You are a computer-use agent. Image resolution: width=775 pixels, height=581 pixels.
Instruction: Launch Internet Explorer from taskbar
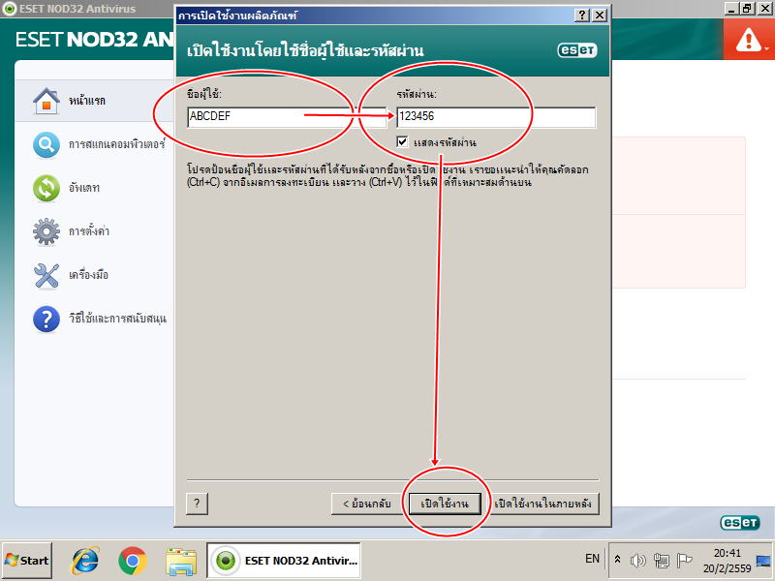(x=85, y=561)
